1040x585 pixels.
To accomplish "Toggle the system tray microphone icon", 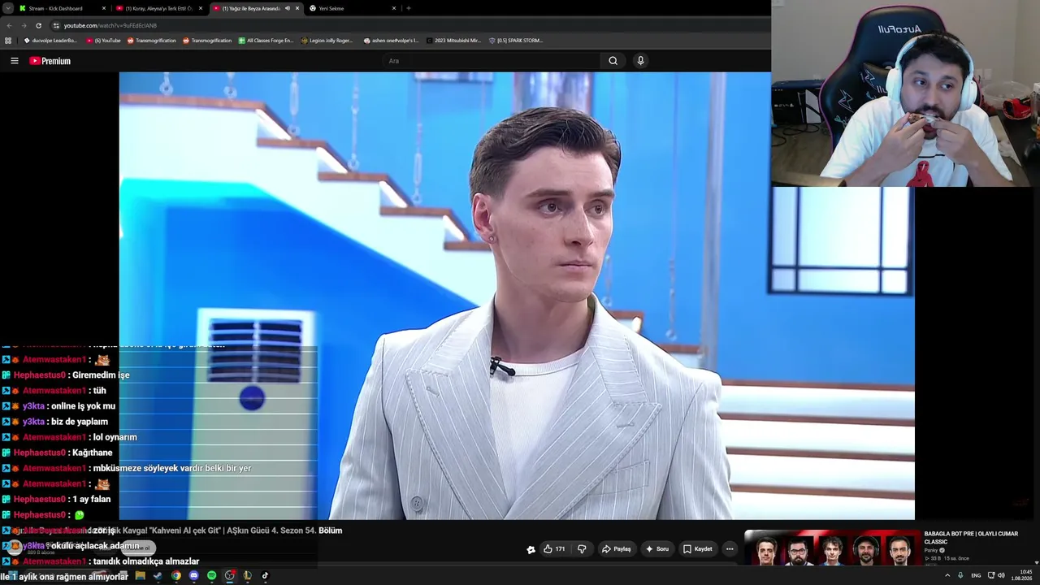I will [x=960, y=575].
